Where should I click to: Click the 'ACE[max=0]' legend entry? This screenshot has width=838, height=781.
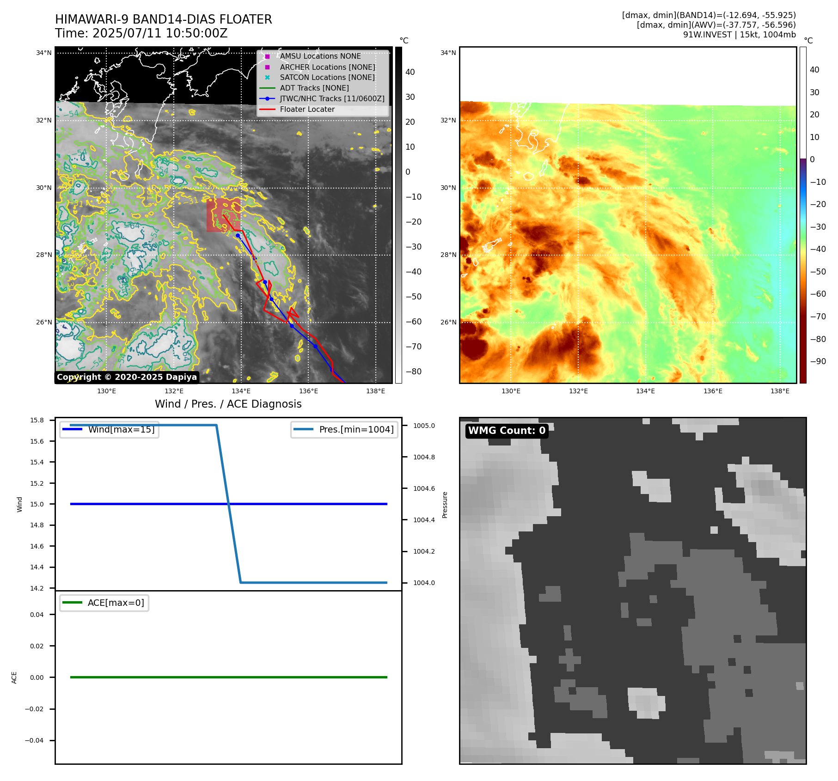[104, 603]
